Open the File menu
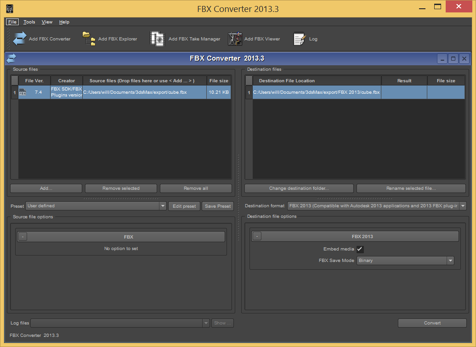Screen dimensions: 476x347 [x=12, y=22]
